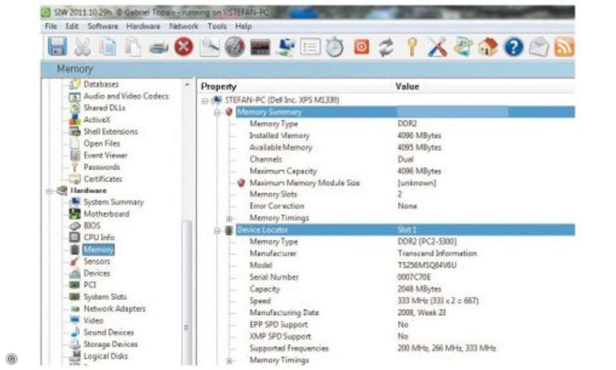Click the orange RSS feed icon
The image size is (616, 370).
[564, 47]
